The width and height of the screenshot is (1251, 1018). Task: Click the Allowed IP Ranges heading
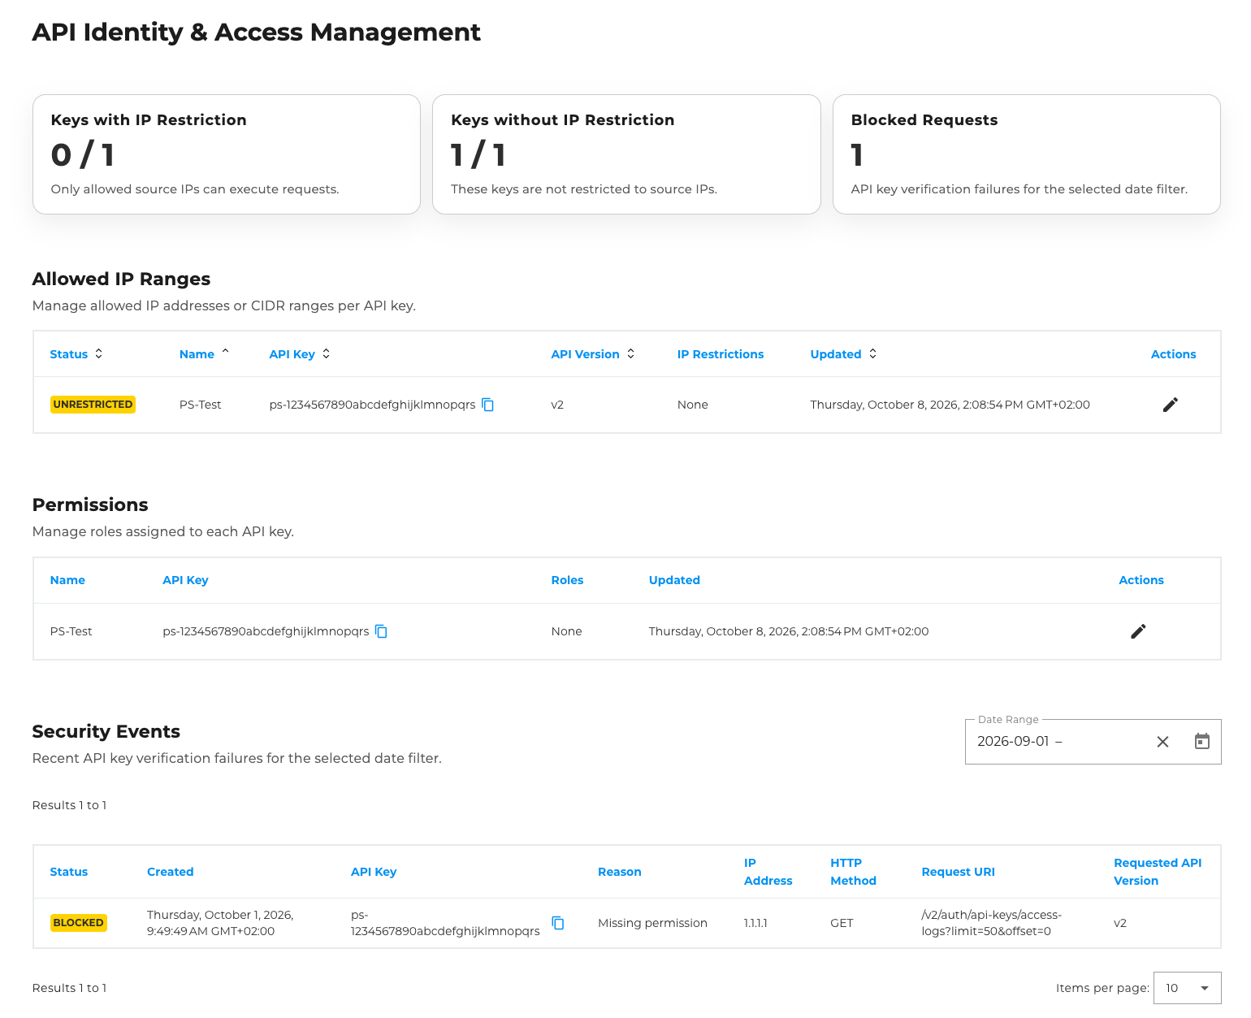[121, 279]
